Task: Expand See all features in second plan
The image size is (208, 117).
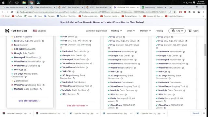Action: [x=77, y=106]
